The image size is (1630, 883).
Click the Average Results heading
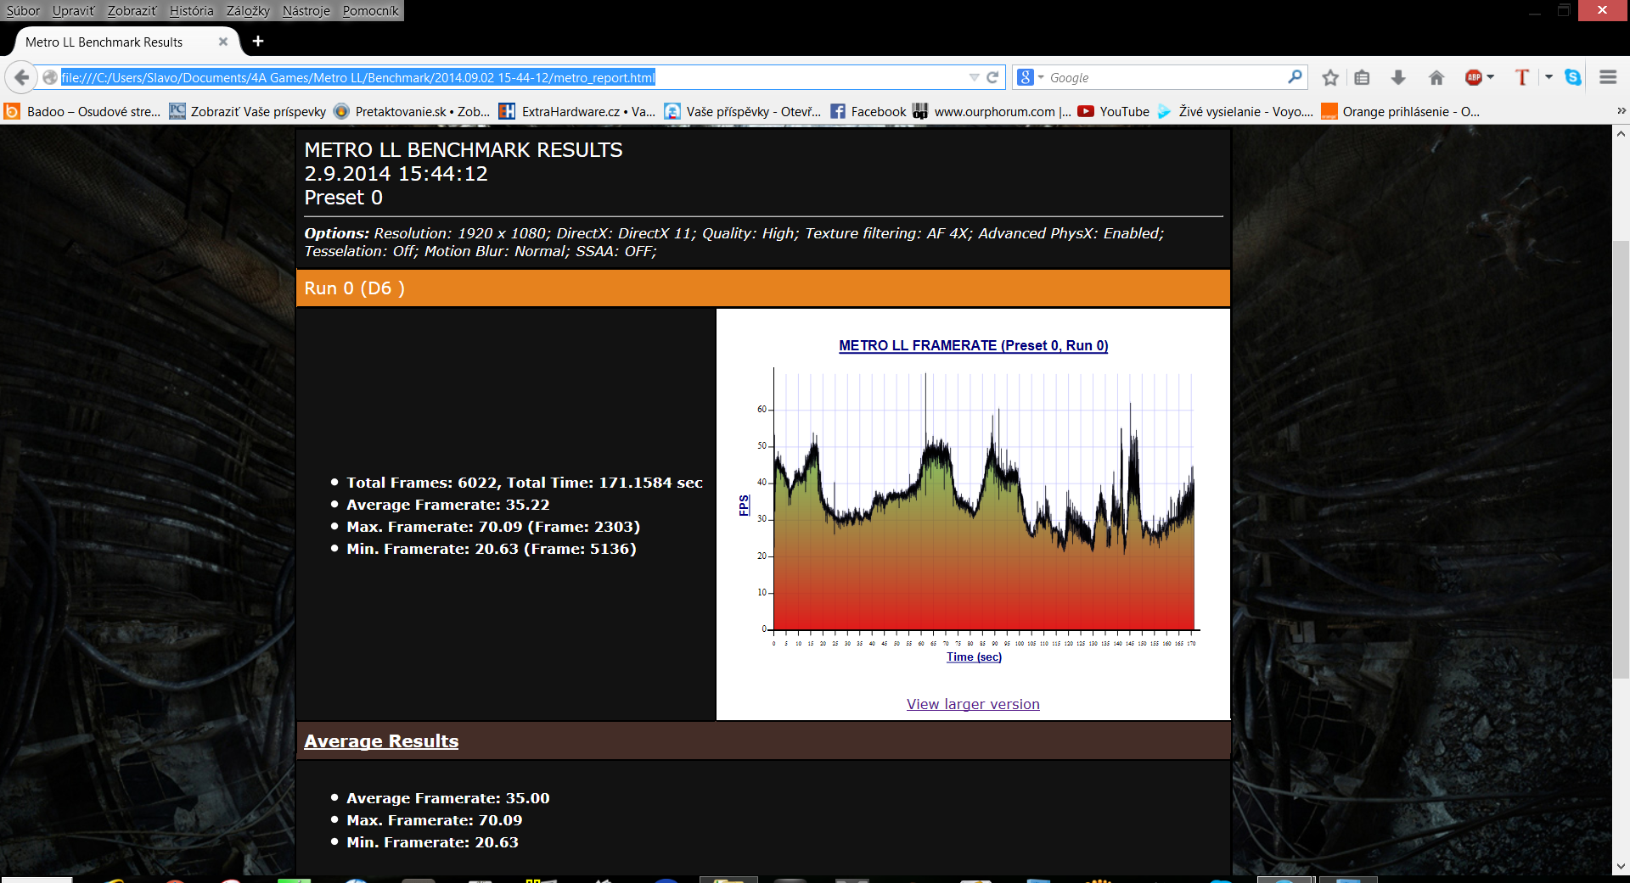pos(381,741)
